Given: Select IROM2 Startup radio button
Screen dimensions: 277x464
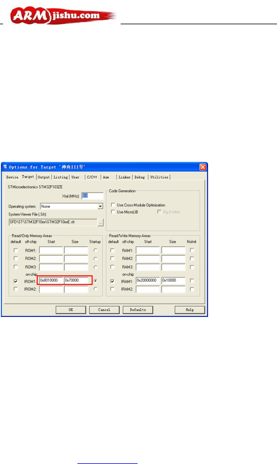Looking at the screenshot, I should [x=96, y=289].
